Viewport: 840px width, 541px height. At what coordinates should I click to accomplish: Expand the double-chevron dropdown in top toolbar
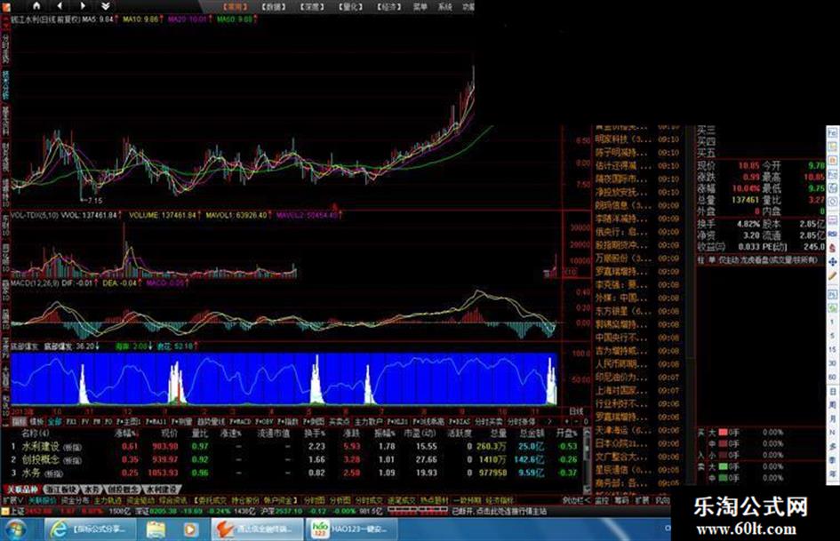click(x=106, y=6)
